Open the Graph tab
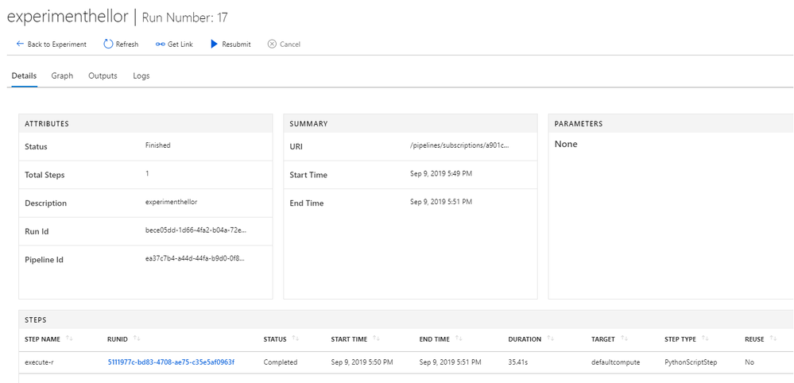Viewport: 794px width, 383px height. point(62,76)
